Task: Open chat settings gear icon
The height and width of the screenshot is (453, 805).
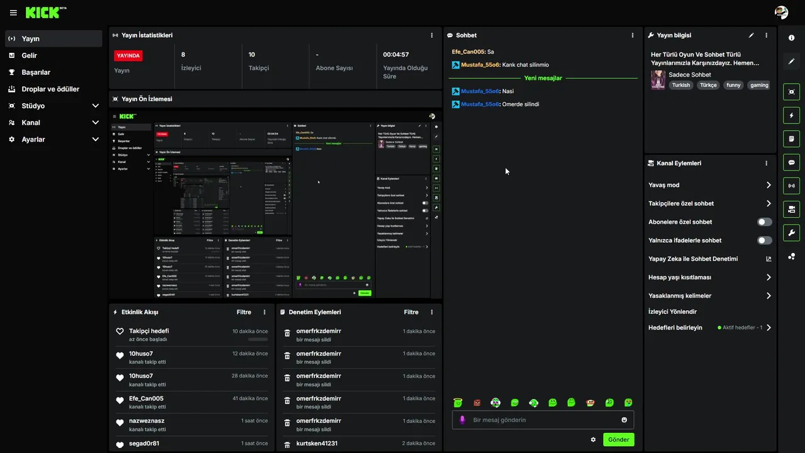Action: point(593,440)
